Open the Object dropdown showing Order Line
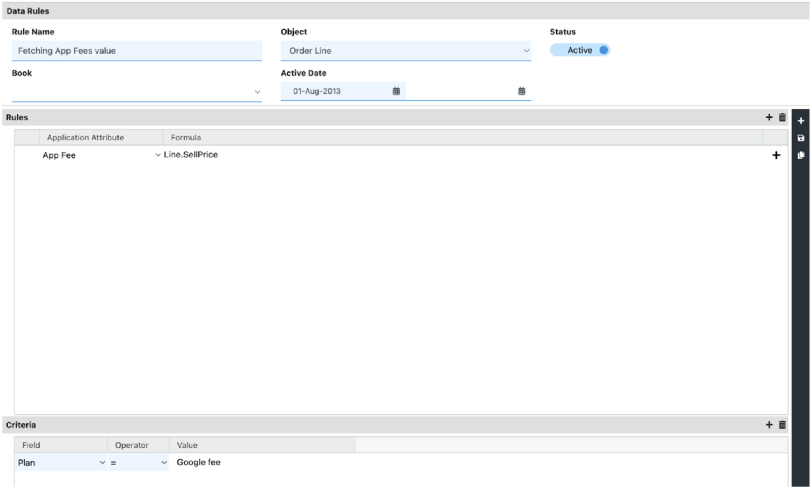The image size is (811, 487). 405,51
